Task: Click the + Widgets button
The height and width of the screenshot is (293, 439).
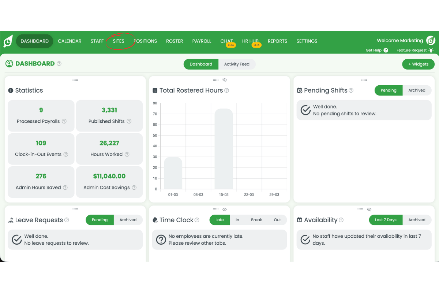Action: pos(418,64)
